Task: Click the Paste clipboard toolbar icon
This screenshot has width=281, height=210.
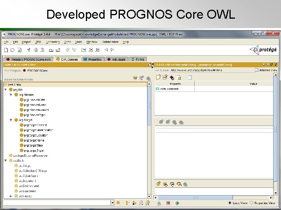Action: pos(43,50)
